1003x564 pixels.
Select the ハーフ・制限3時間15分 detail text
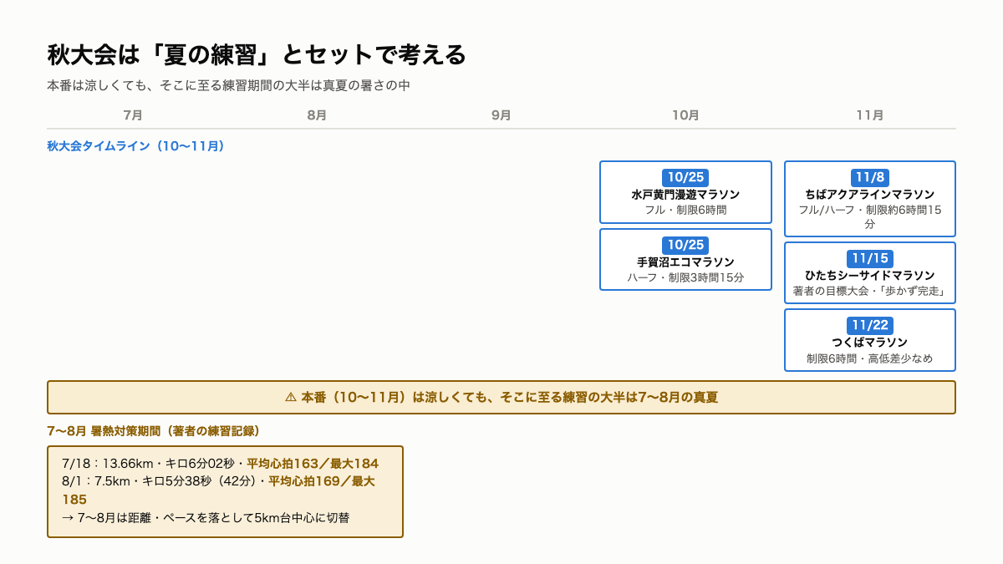coord(685,277)
